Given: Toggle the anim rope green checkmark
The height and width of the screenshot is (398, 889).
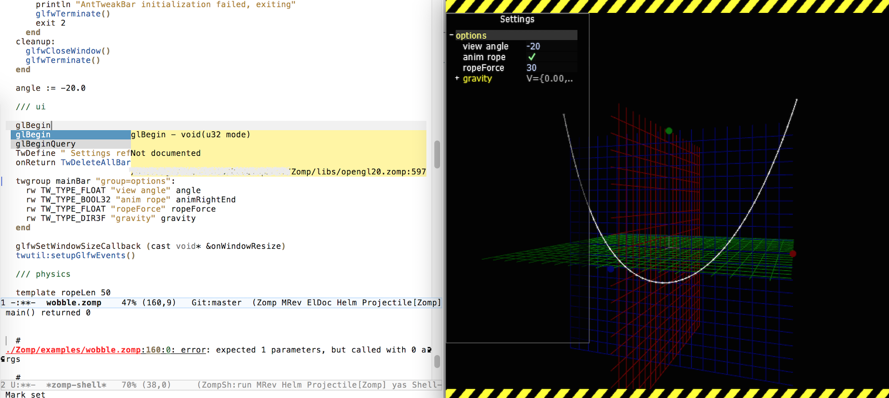Looking at the screenshot, I should coord(532,57).
